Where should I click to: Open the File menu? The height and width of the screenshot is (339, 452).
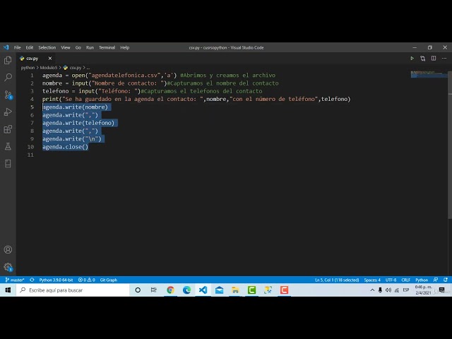click(17, 47)
